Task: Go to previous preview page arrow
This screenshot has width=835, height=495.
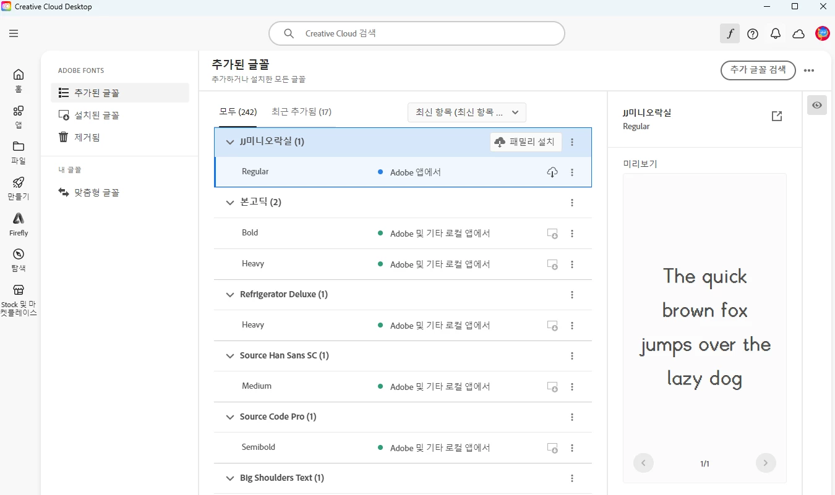Action: point(643,463)
